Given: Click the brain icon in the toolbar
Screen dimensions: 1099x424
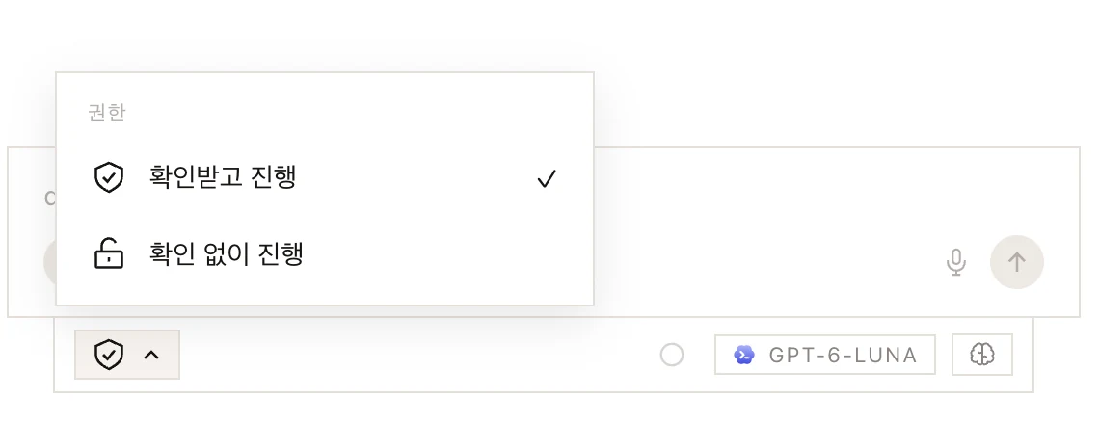Looking at the screenshot, I should point(982,355).
